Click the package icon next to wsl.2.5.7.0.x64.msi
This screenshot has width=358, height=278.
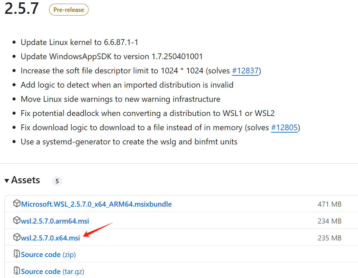point(17,237)
